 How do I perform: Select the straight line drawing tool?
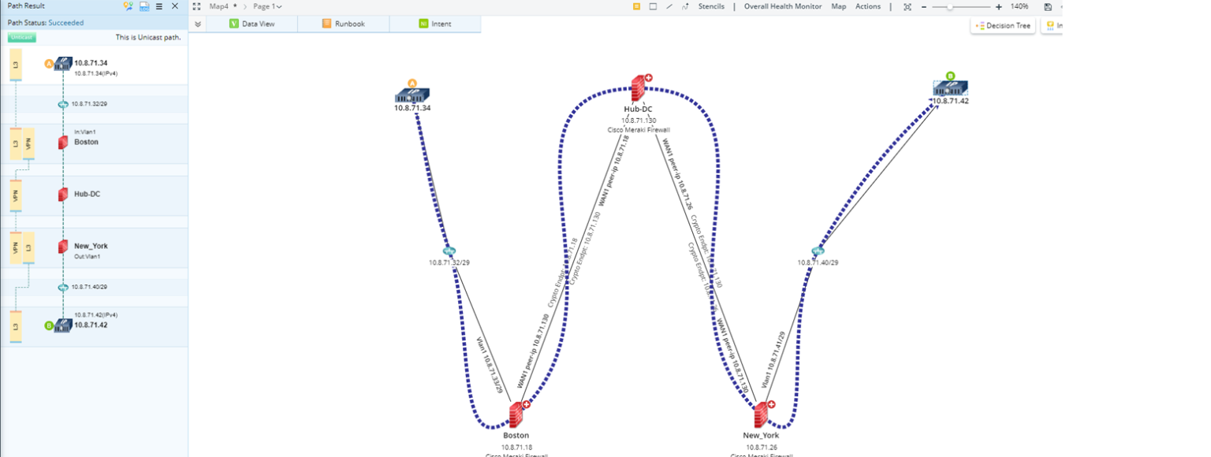click(670, 6)
